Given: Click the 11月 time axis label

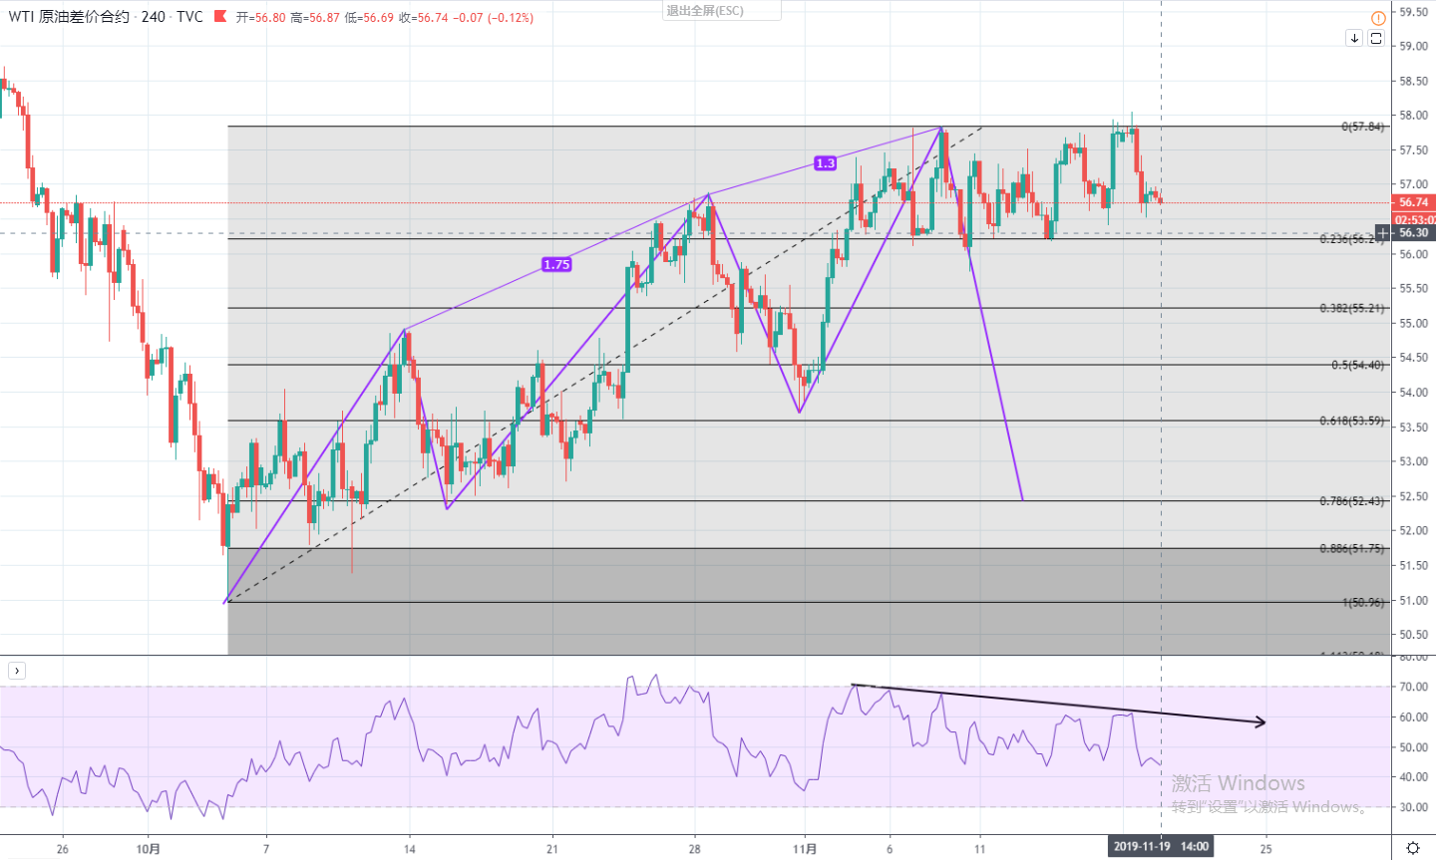Looking at the screenshot, I should [805, 849].
